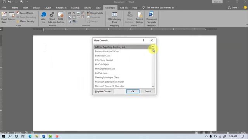
Task: Select BusinessBarActiveX Class in list
Action: coord(122,51)
